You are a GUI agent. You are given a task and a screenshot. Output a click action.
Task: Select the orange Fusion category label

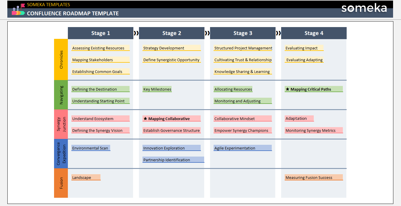(x=61, y=183)
